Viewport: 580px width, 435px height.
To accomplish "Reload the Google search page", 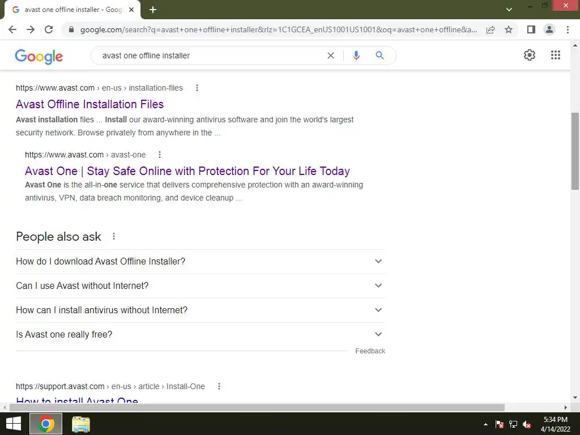I will coord(49,29).
